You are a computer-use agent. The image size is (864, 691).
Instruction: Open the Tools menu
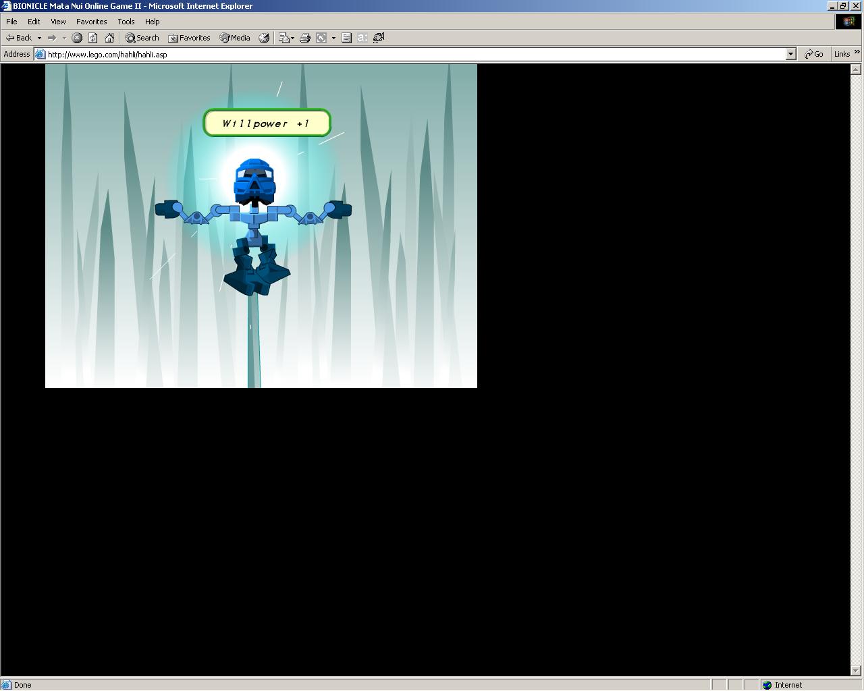pyautogui.click(x=126, y=22)
